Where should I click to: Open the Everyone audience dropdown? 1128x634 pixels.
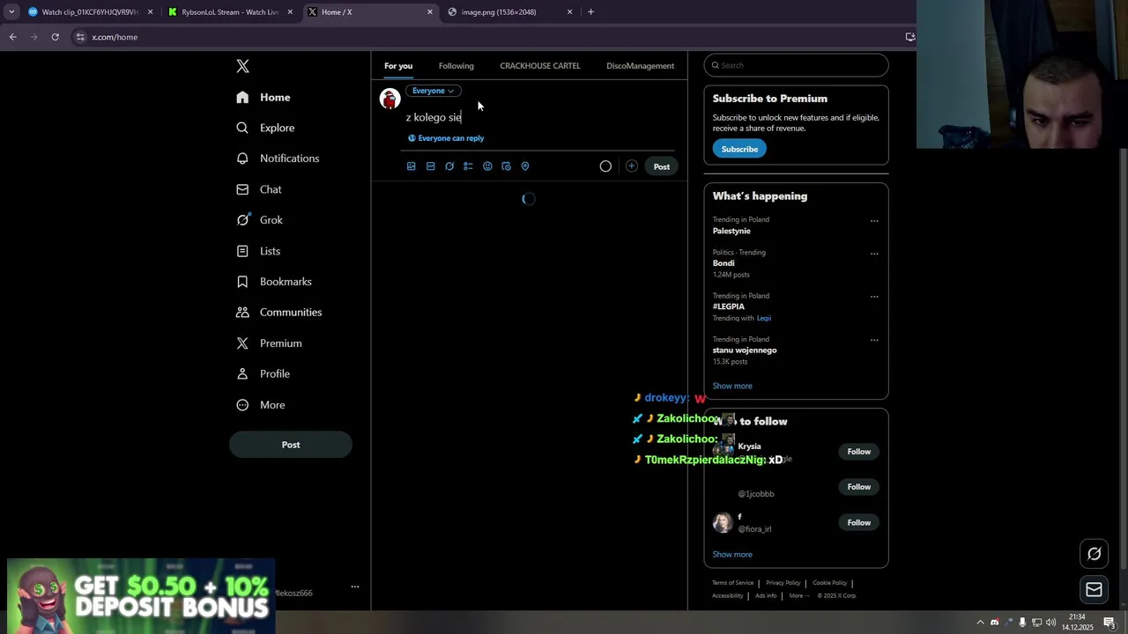433,91
